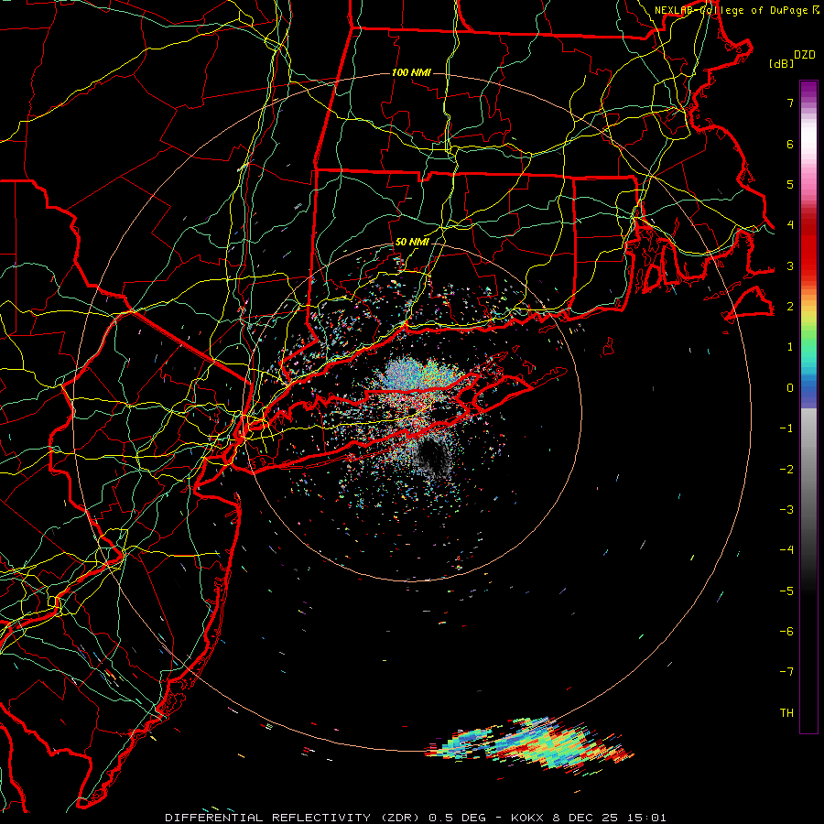Click the "-7" tick on the color scale

click(786, 672)
